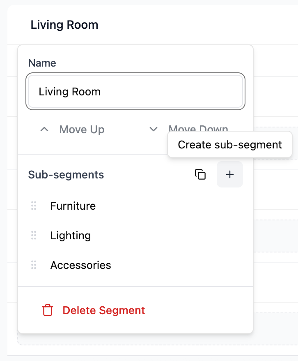This screenshot has height=361, width=298.
Task: Click the Create sub-segment tooltip
Action: point(230,145)
